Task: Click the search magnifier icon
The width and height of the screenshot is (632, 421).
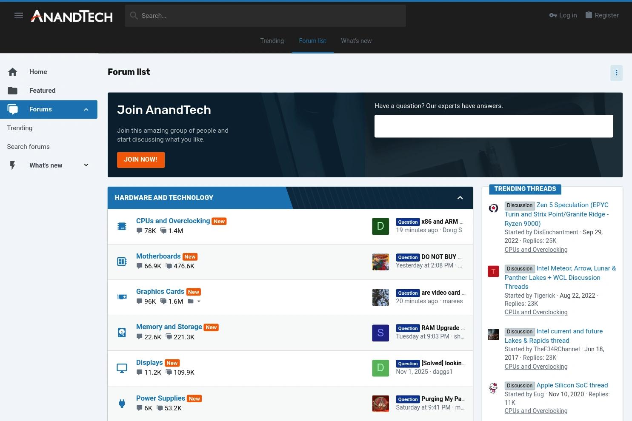Action: pyautogui.click(x=134, y=16)
